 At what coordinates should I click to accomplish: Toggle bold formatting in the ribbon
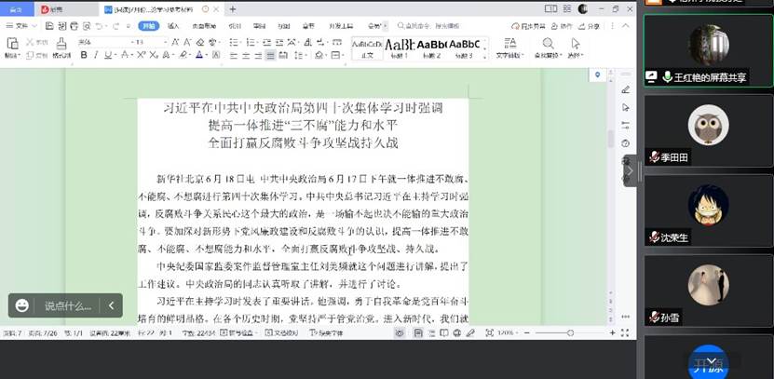click(x=84, y=55)
